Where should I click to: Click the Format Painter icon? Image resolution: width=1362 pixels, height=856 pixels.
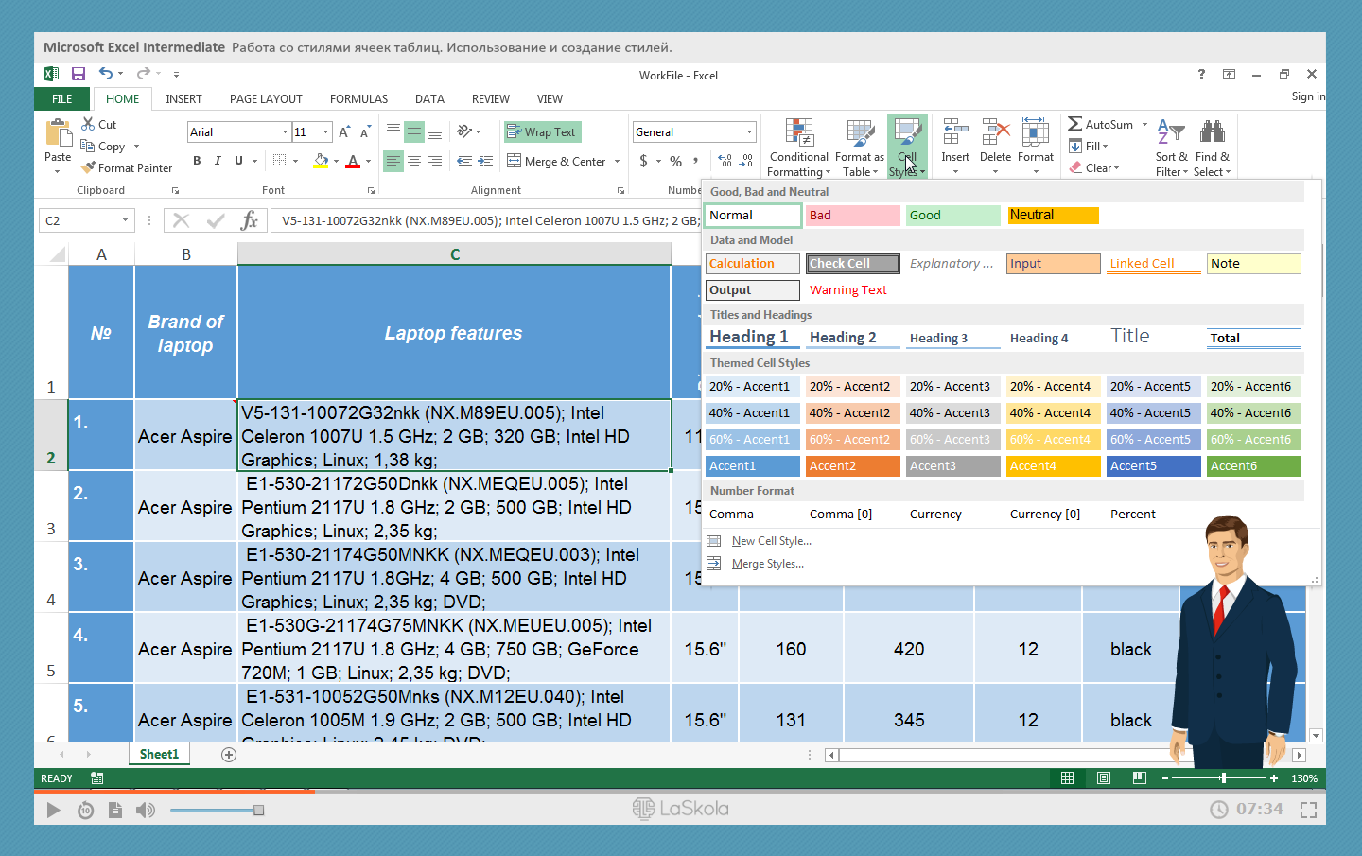(x=89, y=167)
